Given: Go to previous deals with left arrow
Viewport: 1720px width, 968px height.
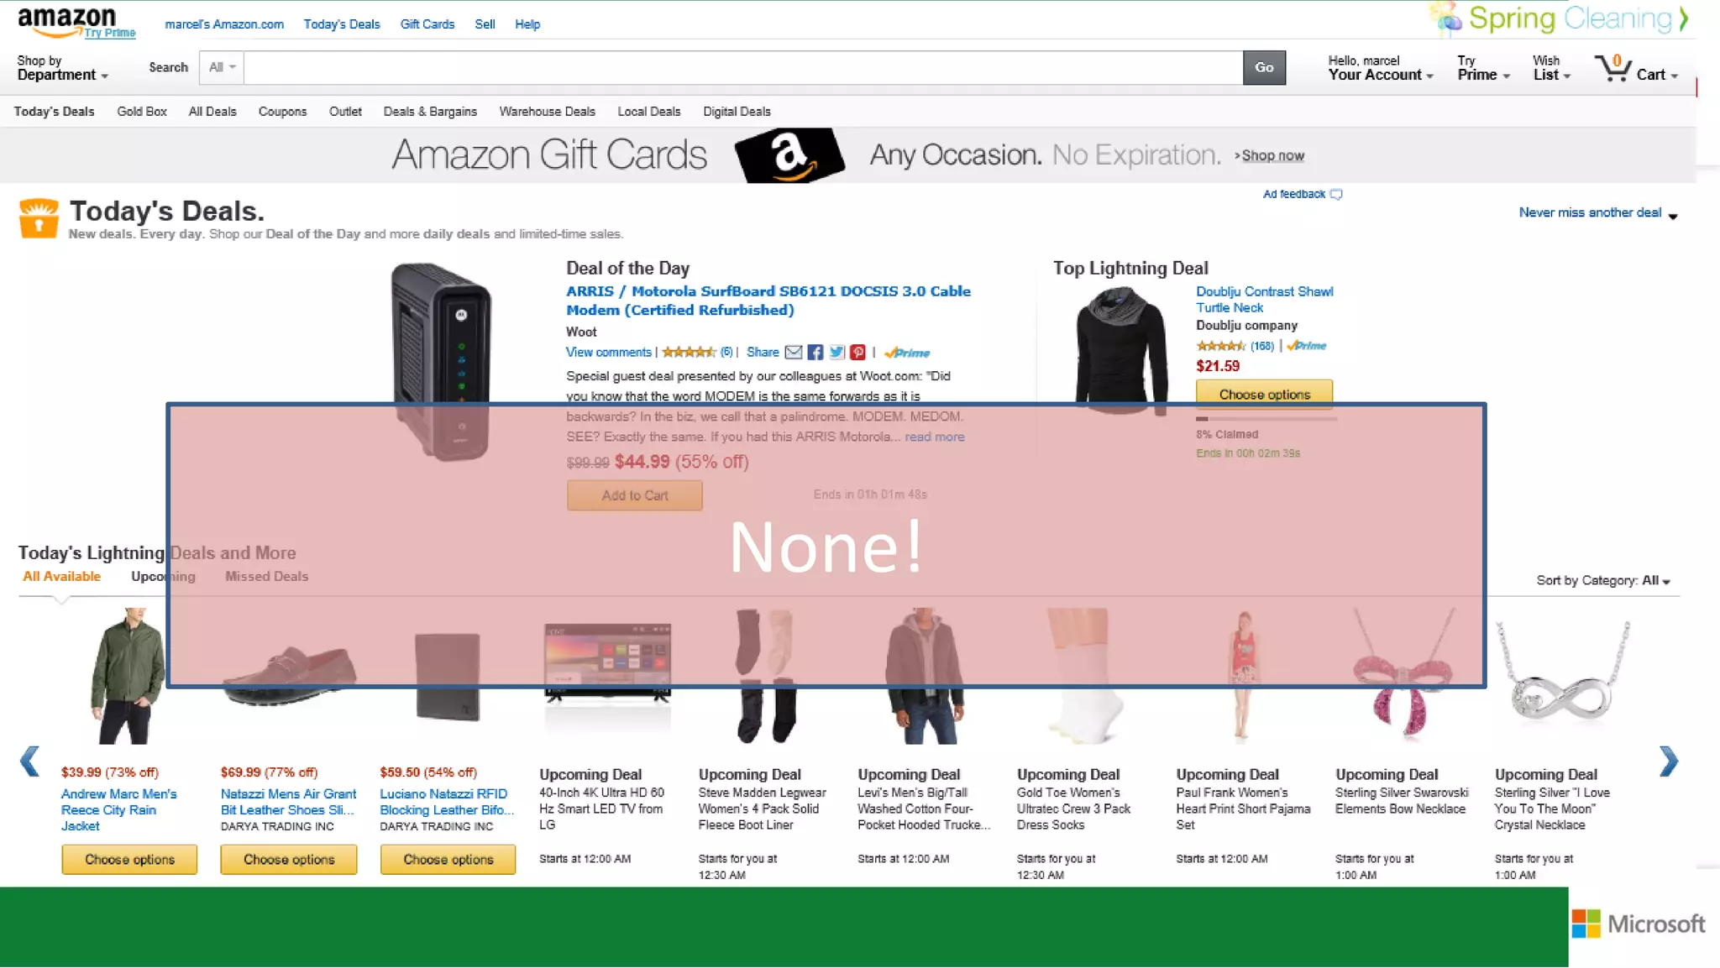Looking at the screenshot, I should click(x=30, y=761).
